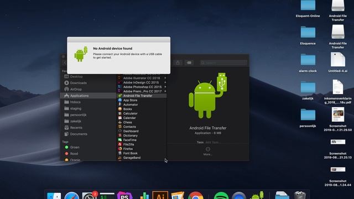
Task: Click the Share button in Finder toolbar
Action: click(178, 62)
